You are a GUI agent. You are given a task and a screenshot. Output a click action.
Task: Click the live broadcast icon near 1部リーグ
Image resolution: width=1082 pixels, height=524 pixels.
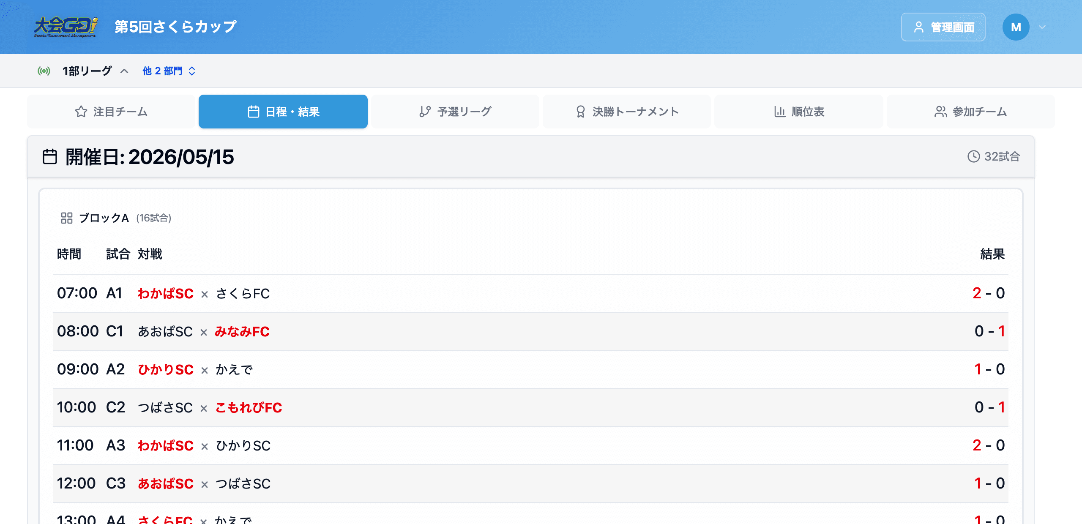44,71
